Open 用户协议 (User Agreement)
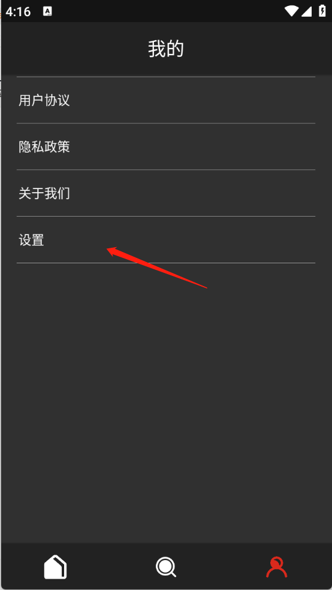The height and width of the screenshot is (590, 332). point(44,101)
